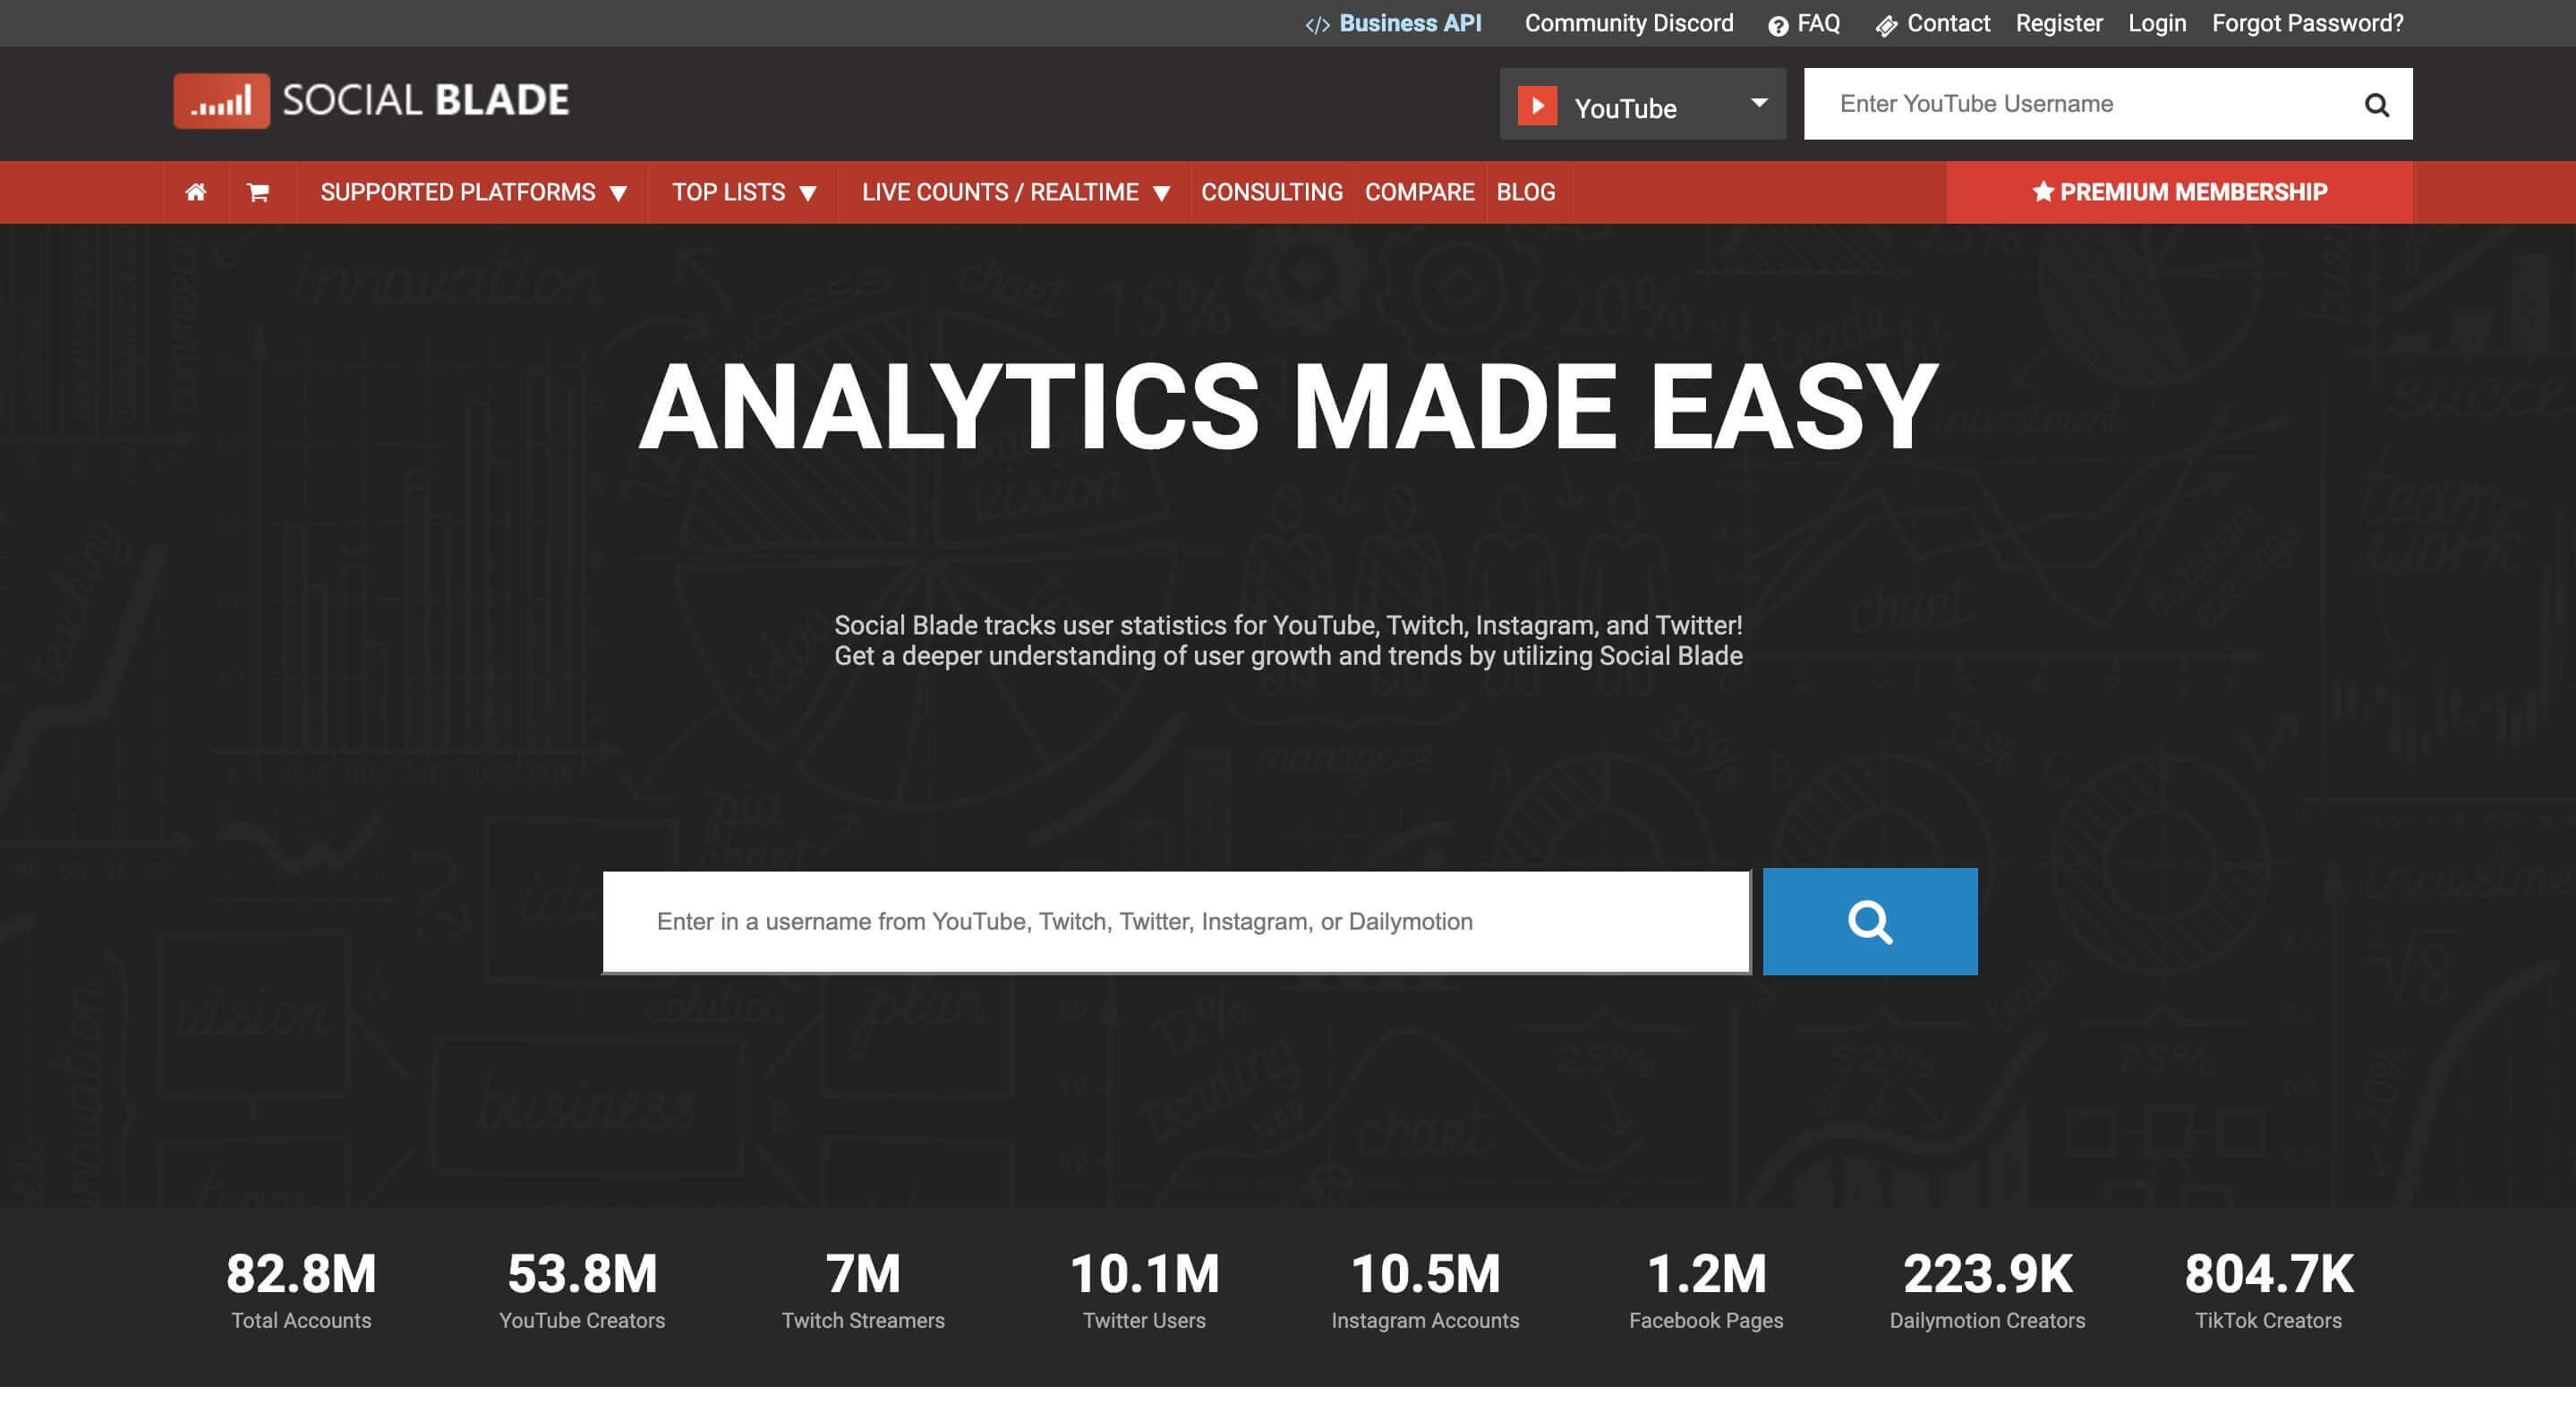Click the home icon in red navbar

(x=196, y=192)
